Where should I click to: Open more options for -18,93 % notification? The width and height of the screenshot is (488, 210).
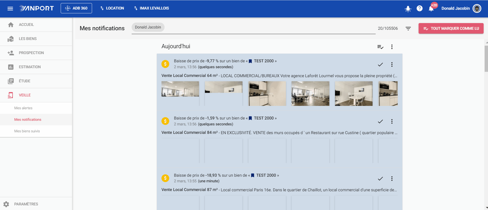point(392,179)
